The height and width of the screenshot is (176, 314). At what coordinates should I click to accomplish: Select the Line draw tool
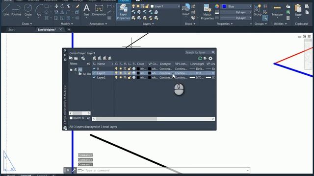[6, 10]
